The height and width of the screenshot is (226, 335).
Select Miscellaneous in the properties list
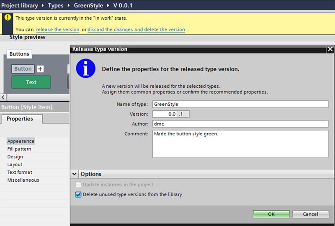(23, 180)
